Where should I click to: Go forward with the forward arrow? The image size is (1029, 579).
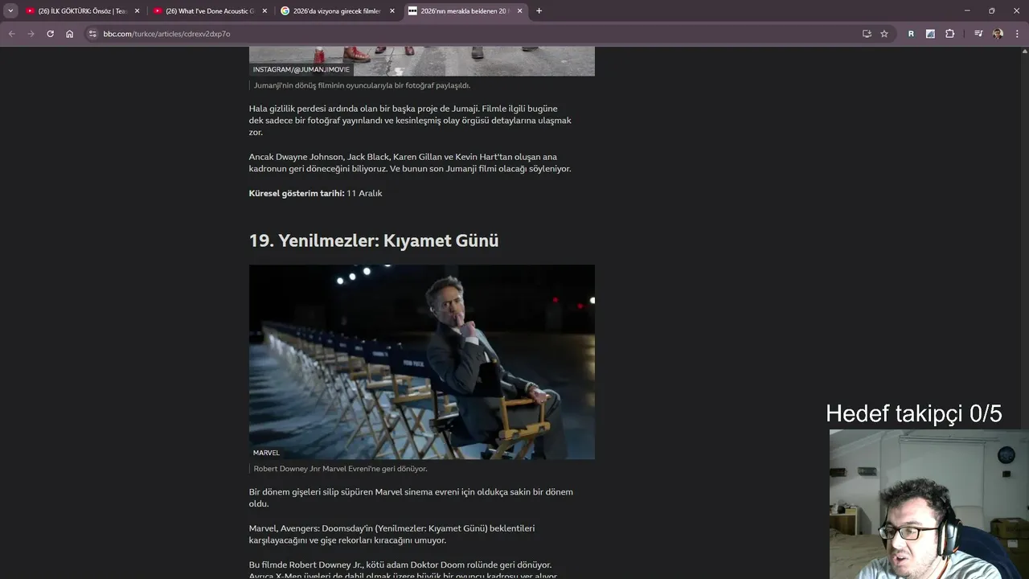coord(31,34)
